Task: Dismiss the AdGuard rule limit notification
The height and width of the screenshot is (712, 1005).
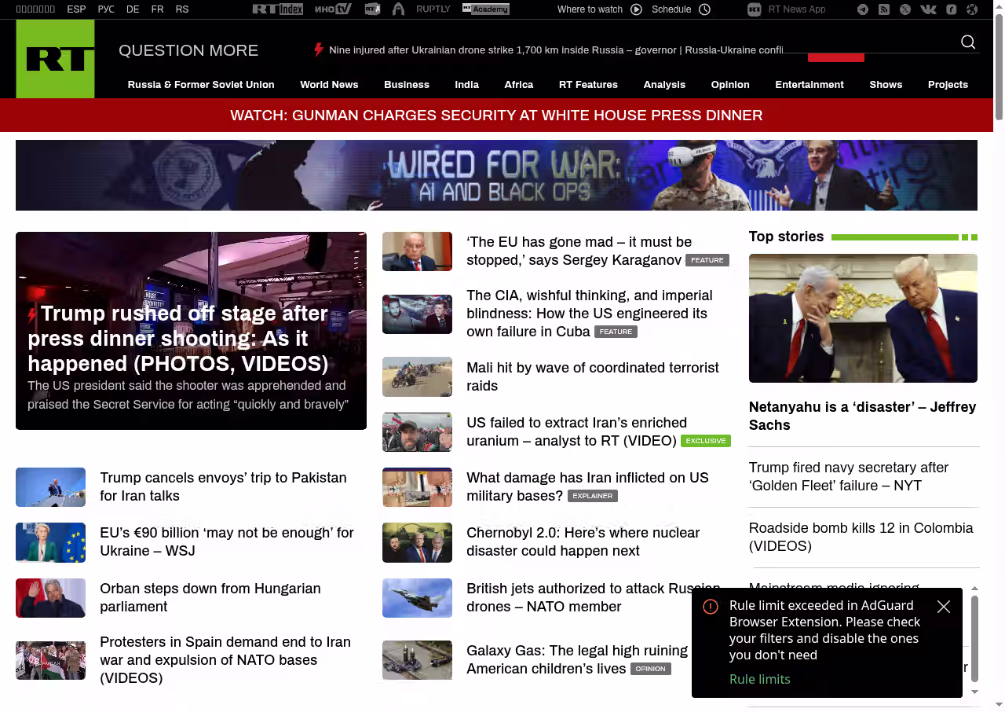Action: pos(944,607)
